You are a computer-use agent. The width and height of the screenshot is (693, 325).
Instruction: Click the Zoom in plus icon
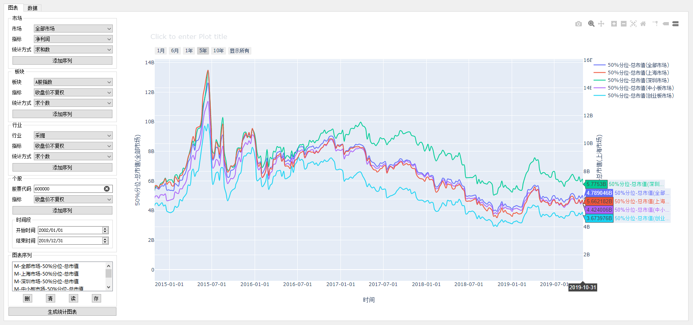click(614, 24)
